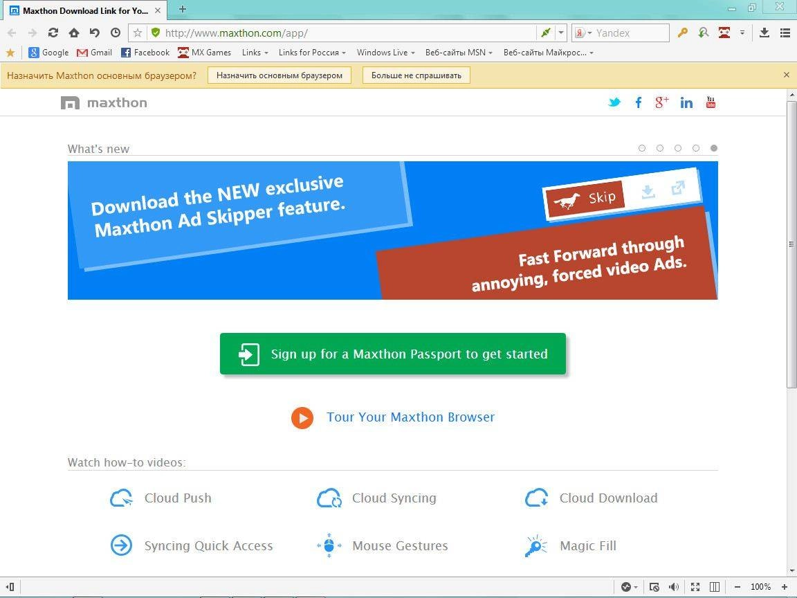
Task: Expand the Windows Live bookmarks folder
Action: coord(386,53)
